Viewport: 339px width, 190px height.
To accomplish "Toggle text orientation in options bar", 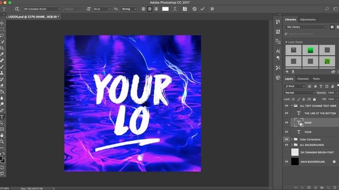I will point(17,9).
